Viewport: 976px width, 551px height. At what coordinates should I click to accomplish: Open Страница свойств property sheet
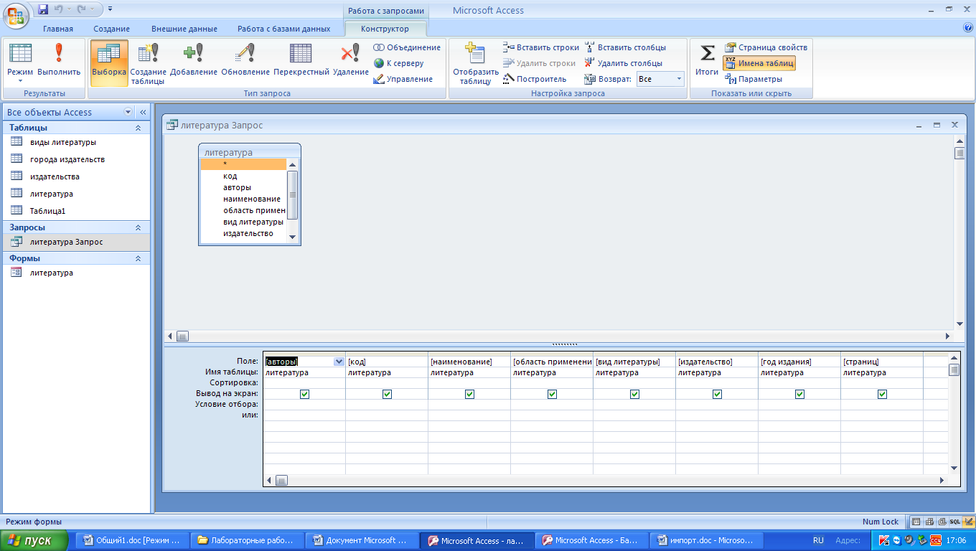(766, 47)
